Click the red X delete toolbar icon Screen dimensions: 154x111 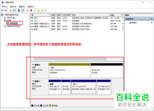pos(31,10)
